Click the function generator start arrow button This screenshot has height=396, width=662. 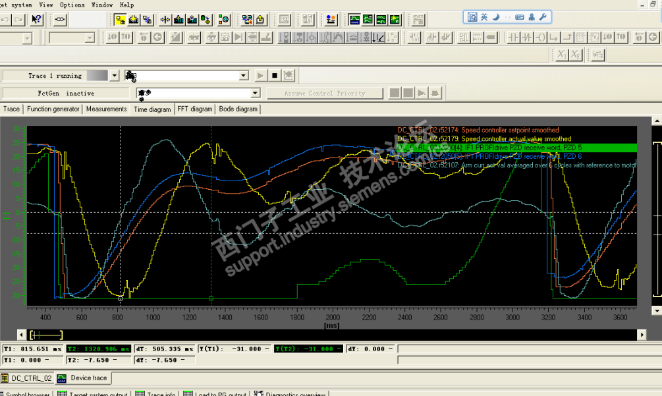(x=422, y=93)
